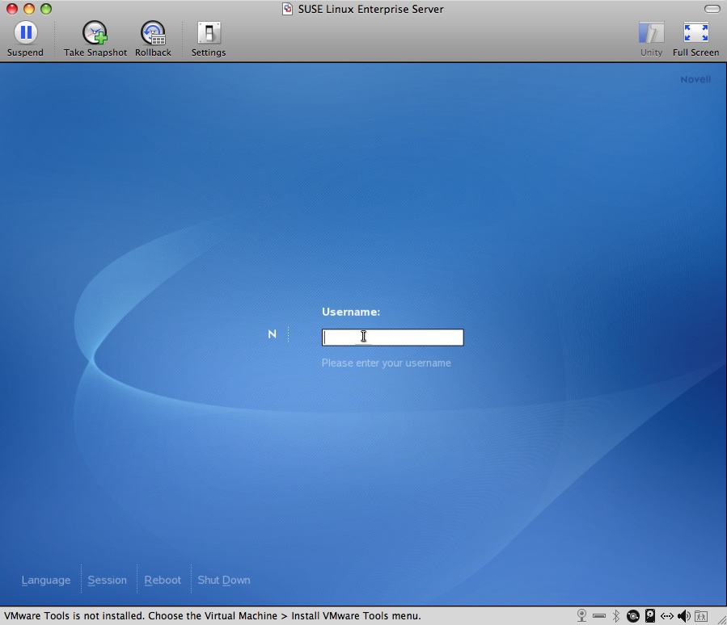Viewport: 727px width, 625px height.
Task: Click the shared folders status icon
Action: click(701, 616)
